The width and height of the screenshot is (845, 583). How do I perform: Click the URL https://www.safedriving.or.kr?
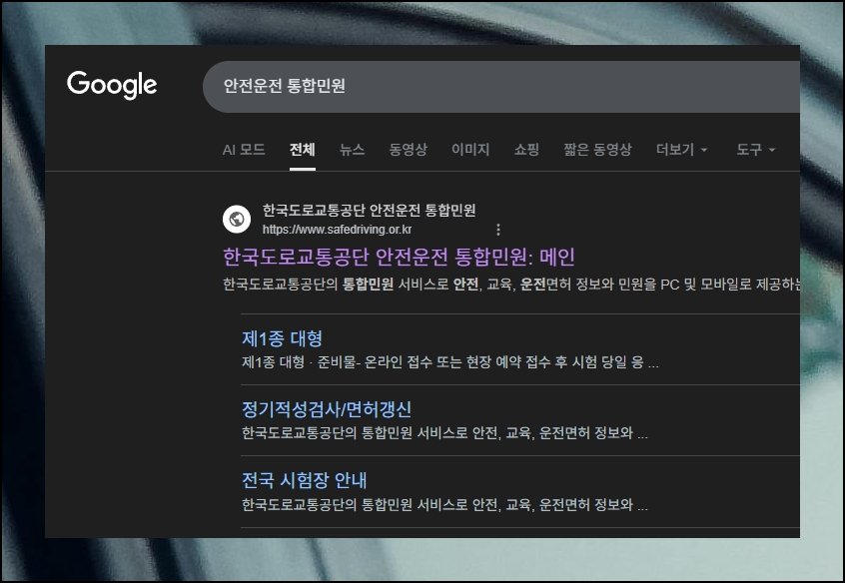(x=337, y=230)
